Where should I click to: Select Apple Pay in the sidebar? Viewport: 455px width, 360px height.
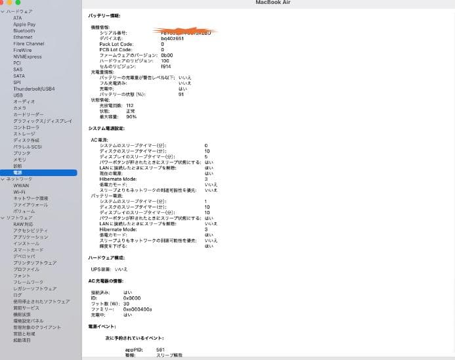(x=24, y=24)
